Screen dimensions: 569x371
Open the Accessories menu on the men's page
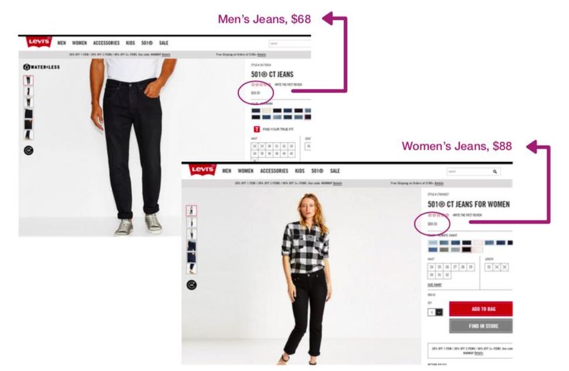[x=106, y=43]
